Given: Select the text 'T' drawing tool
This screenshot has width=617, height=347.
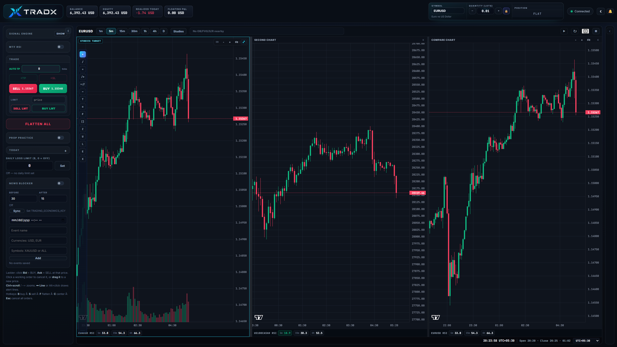Looking at the screenshot, I should coord(83,99).
